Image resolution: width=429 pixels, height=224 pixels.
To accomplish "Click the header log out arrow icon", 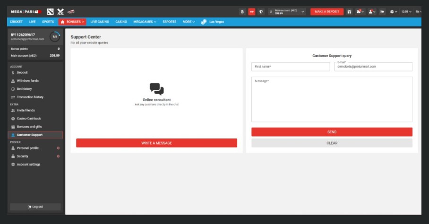I will pos(382,12).
